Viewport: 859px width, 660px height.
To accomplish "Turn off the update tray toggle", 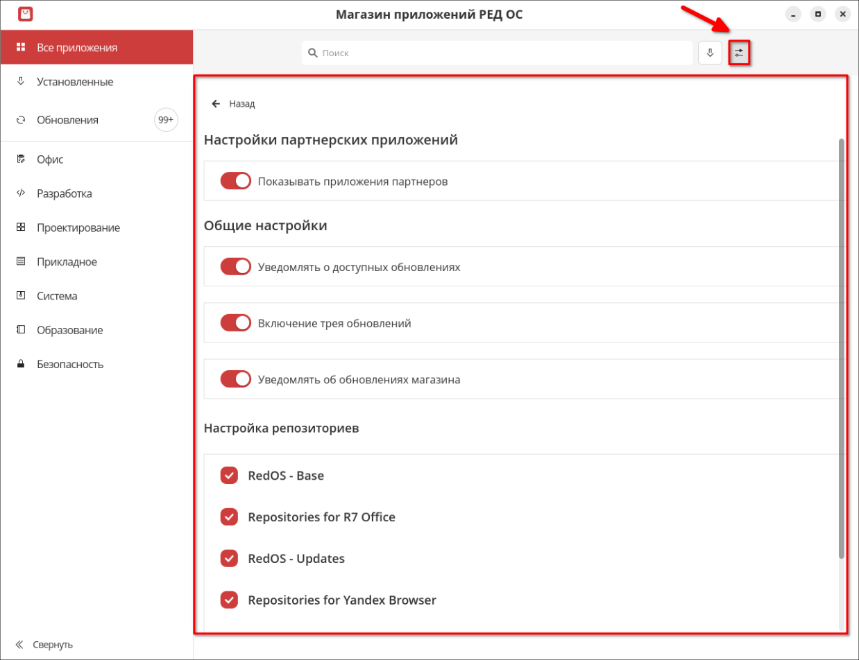I will coord(235,323).
